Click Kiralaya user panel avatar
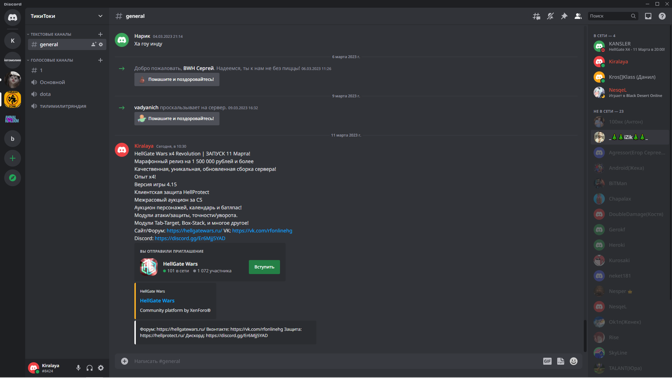The image size is (672, 378). [x=34, y=368]
